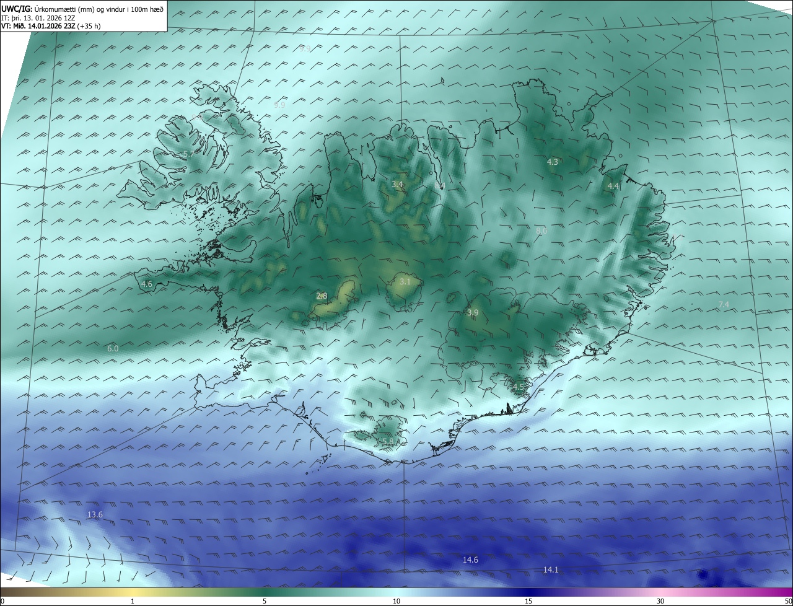The image size is (793, 606).
Task: Click the 4.5 precipitation value
Action: pyautogui.click(x=519, y=387)
